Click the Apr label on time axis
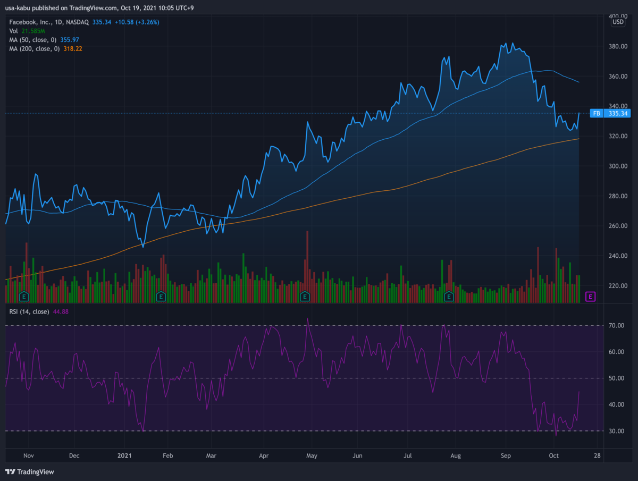The width and height of the screenshot is (638, 481). [x=263, y=455]
